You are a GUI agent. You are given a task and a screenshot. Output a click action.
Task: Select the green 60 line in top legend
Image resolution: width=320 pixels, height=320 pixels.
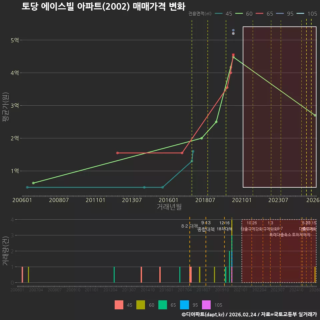point(239,14)
